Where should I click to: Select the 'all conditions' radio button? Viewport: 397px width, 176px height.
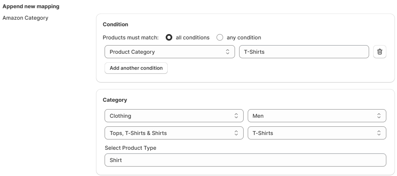click(x=169, y=37)
